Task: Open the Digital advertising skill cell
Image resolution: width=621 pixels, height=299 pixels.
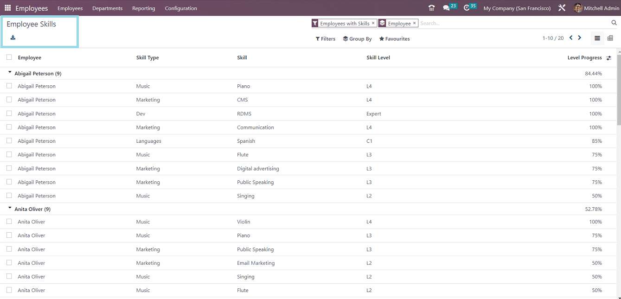Action: coord(258,169)
